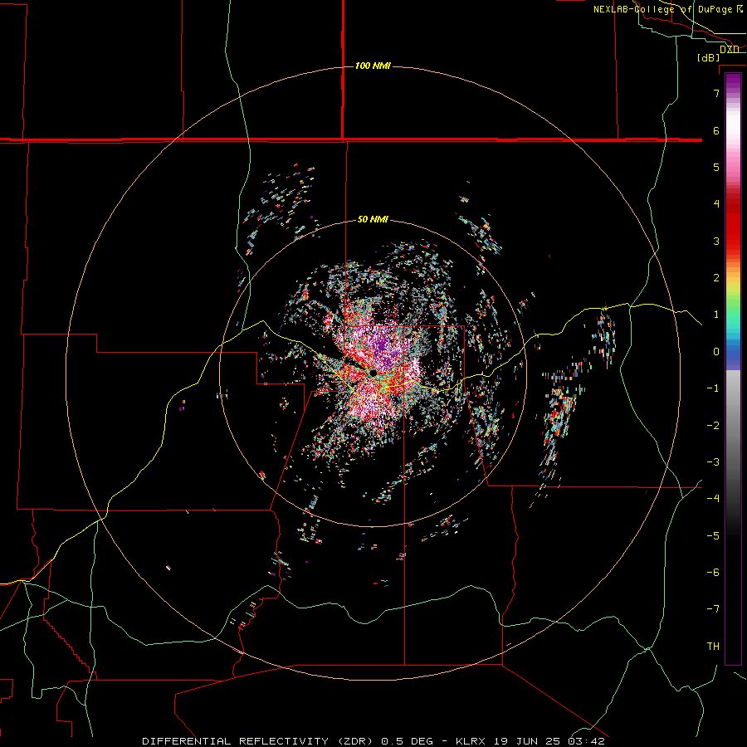The height and width of the screenshot is (747, 747).
Task: Click the '4' tick on color scale
Action: pyautogui.click(x=716, y=203)
